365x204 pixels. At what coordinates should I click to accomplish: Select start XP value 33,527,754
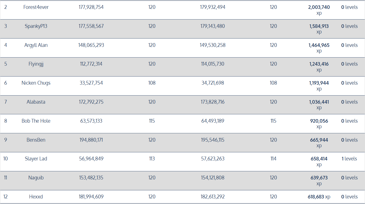91,83
